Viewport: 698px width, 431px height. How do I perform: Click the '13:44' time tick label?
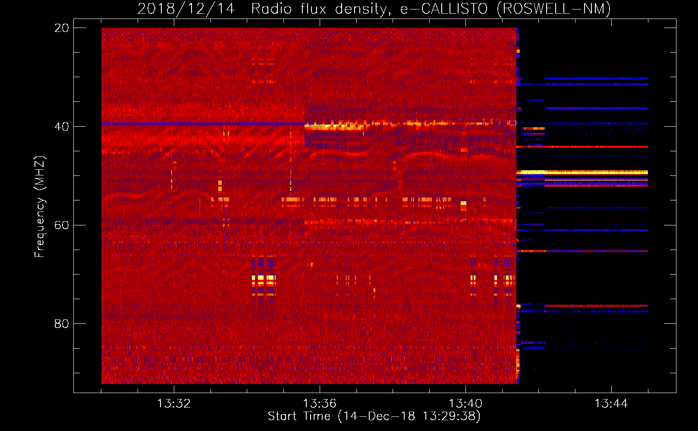pyautogui.click(x=611, y=403)
